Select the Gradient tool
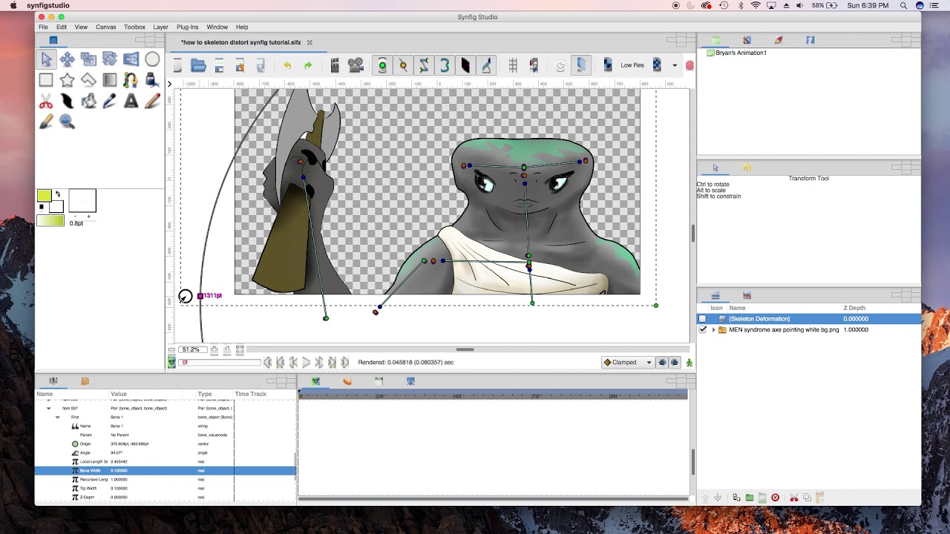950x534 pixels. (110, 80)
